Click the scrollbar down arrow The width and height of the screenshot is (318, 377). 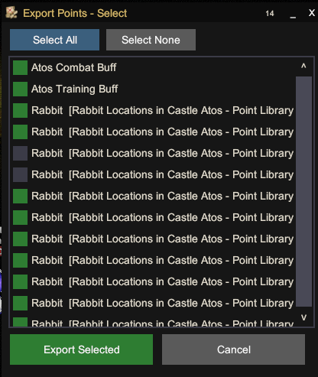point(303,317)
